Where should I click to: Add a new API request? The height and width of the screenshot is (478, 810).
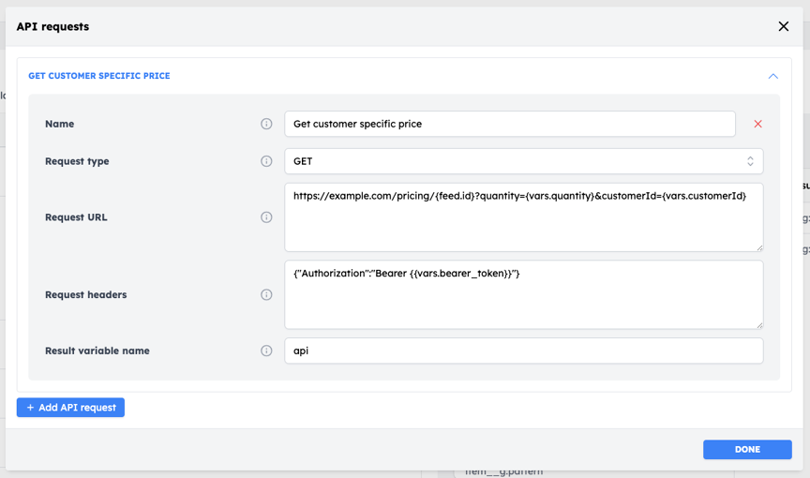70,408
